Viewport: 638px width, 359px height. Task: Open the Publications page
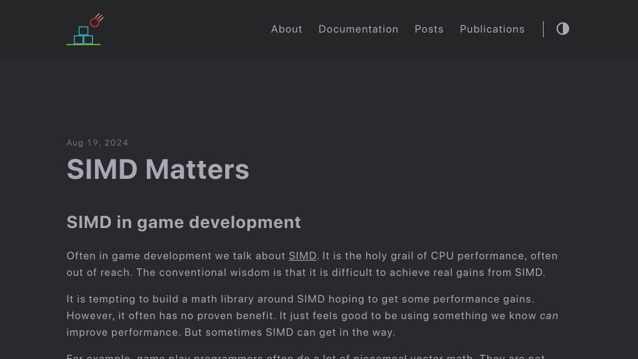[492, 29]
